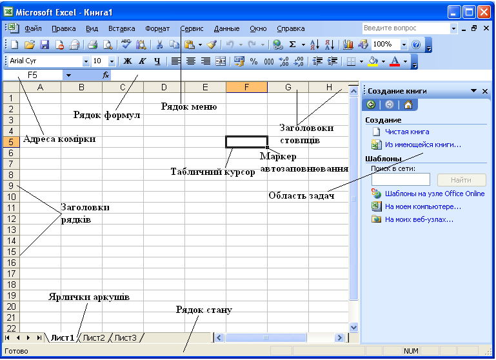Open the AutoSum functions dropdown arrow
496x360 pixels.
[303, 45]
